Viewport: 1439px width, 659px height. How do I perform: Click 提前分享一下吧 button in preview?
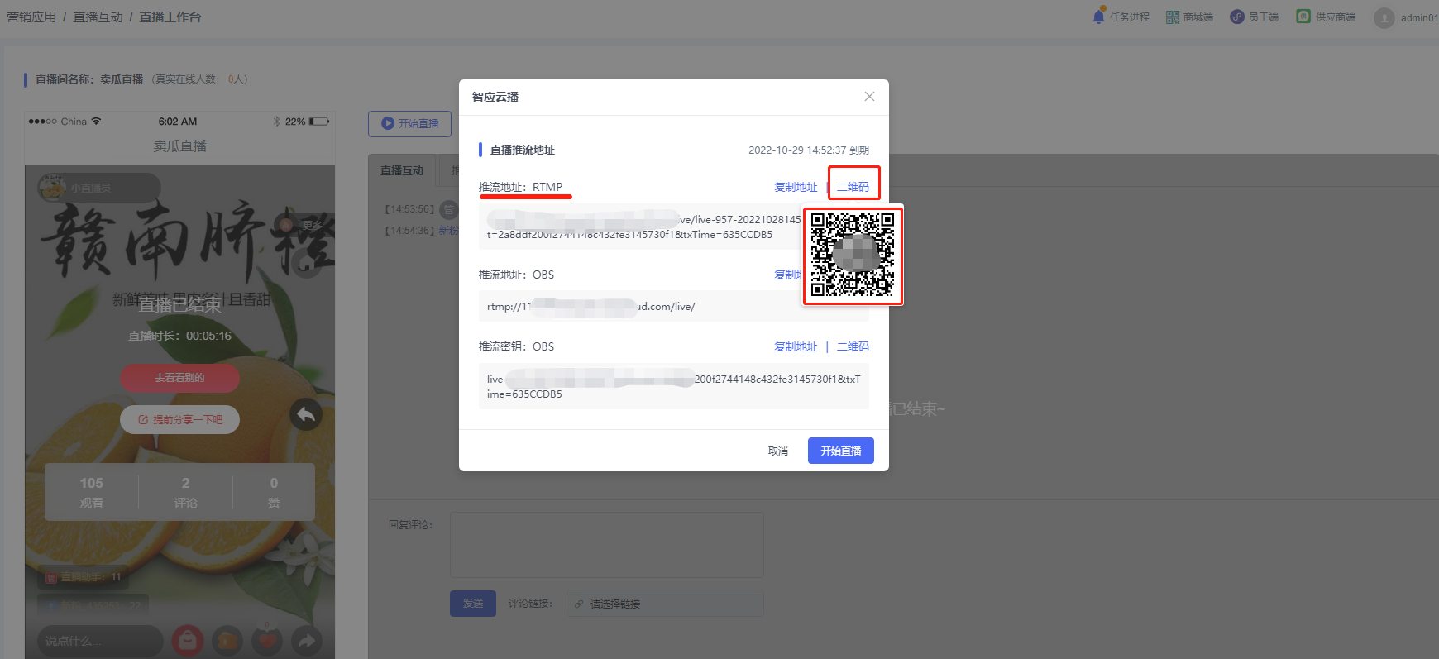point(179,419)
